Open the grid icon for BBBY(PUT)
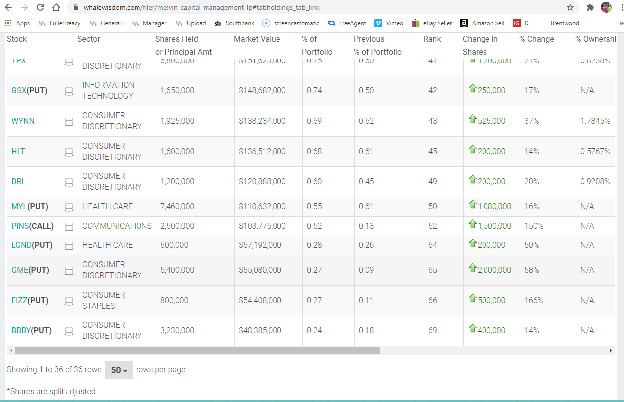Viewport: 624px width, 402px height. point(69,331)
